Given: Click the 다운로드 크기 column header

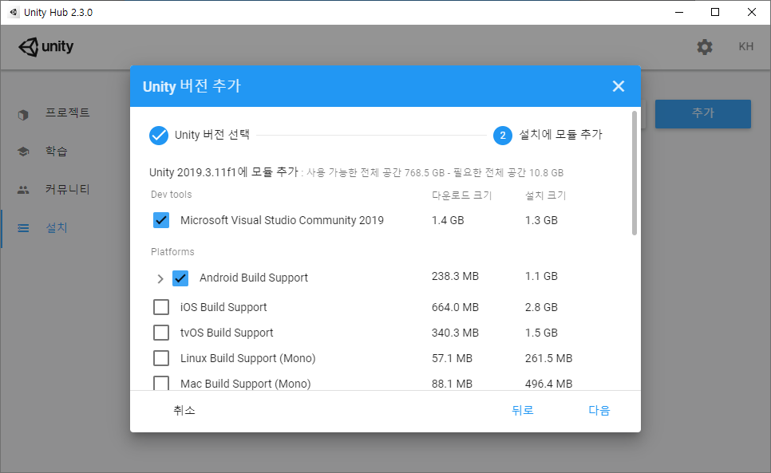Looking at the screenshot, I should click(x=461, y=195).
